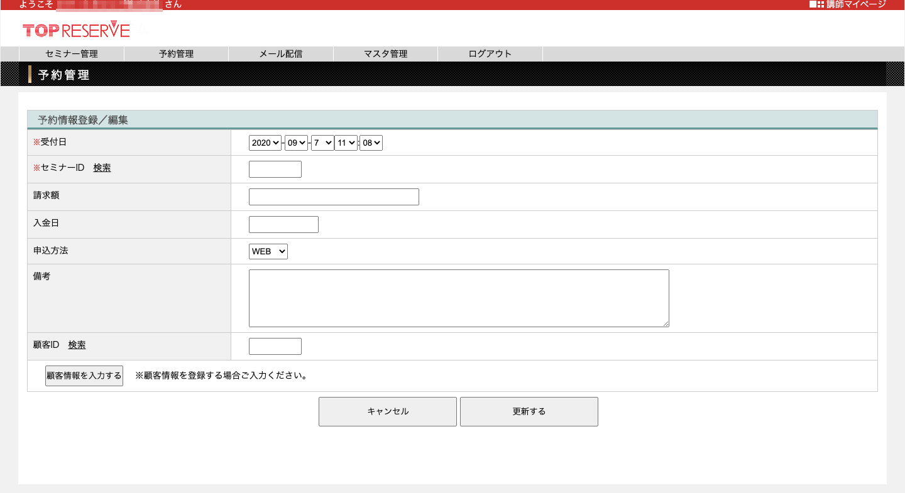The width and height of the screenshot is (905, 493).
Task: Expand the month dropdown showing 09
Action: (296, 143)
